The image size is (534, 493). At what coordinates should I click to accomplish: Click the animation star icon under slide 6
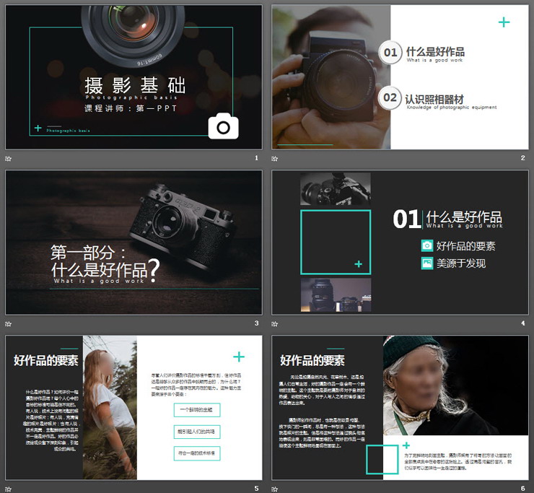point(274,489)
